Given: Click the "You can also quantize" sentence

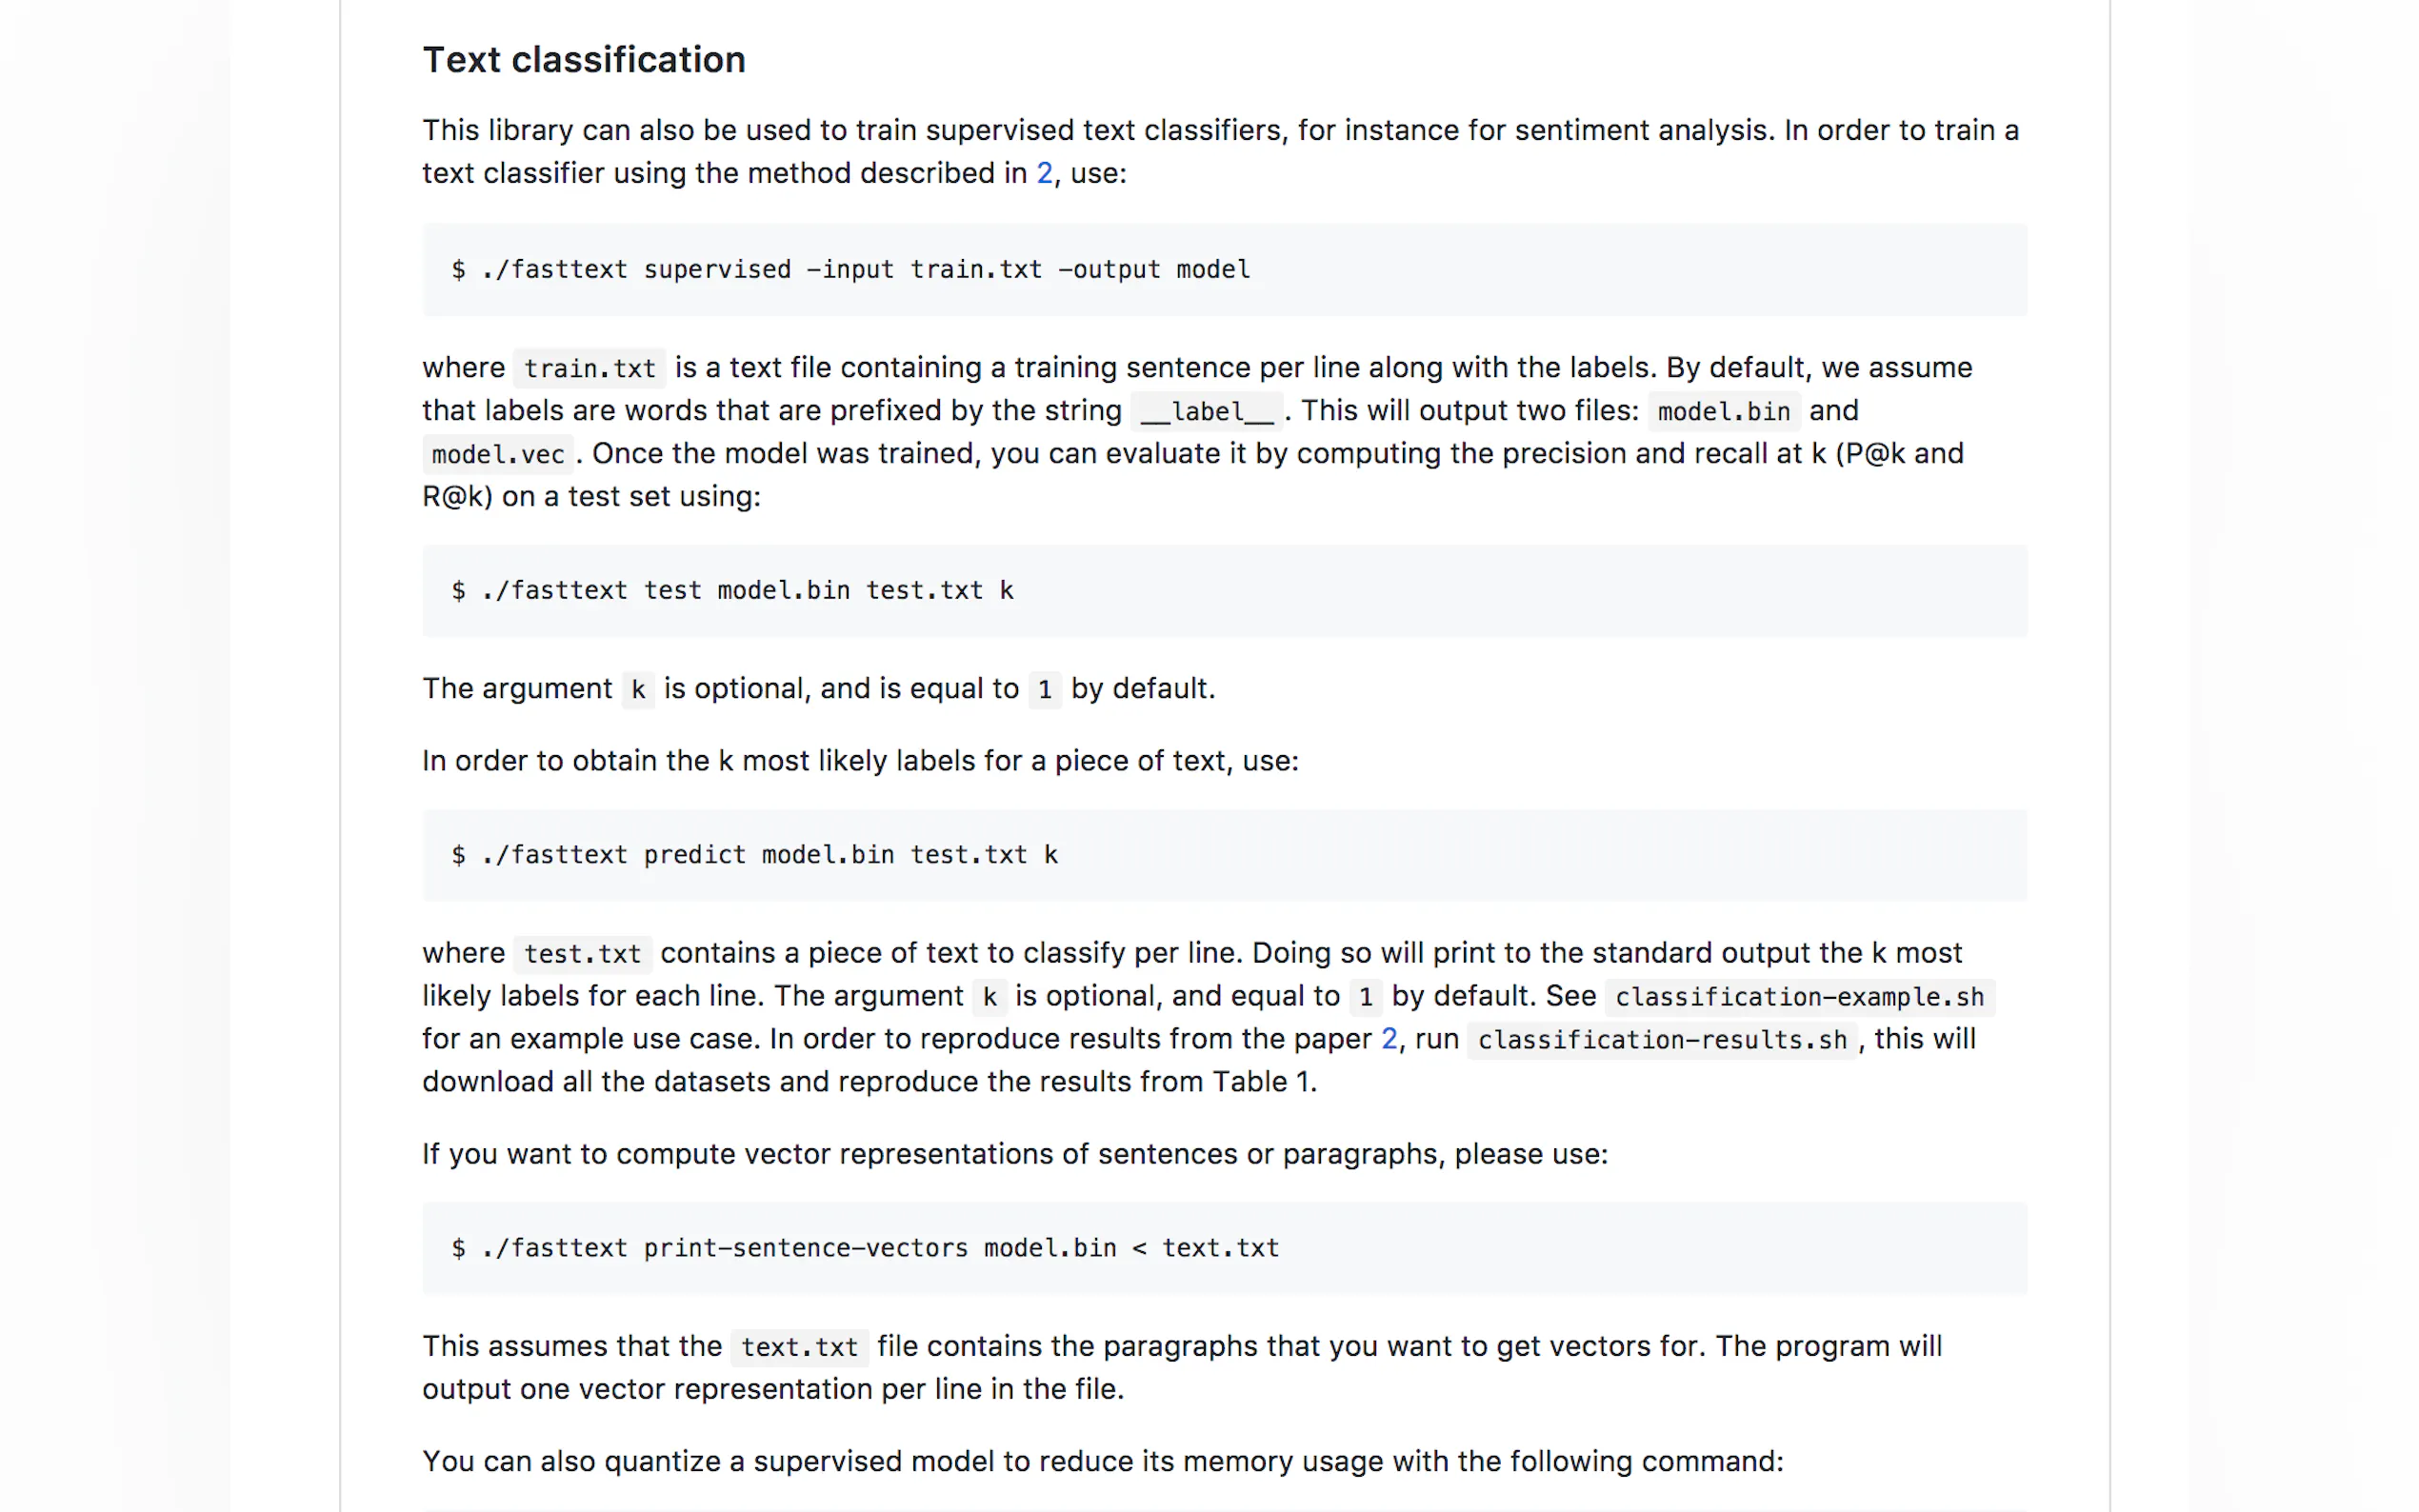Looking at the screenshot, I should (x=1102, y=1461).
